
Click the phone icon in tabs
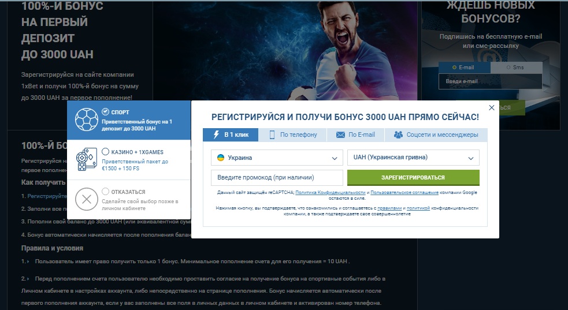point(272,135)
